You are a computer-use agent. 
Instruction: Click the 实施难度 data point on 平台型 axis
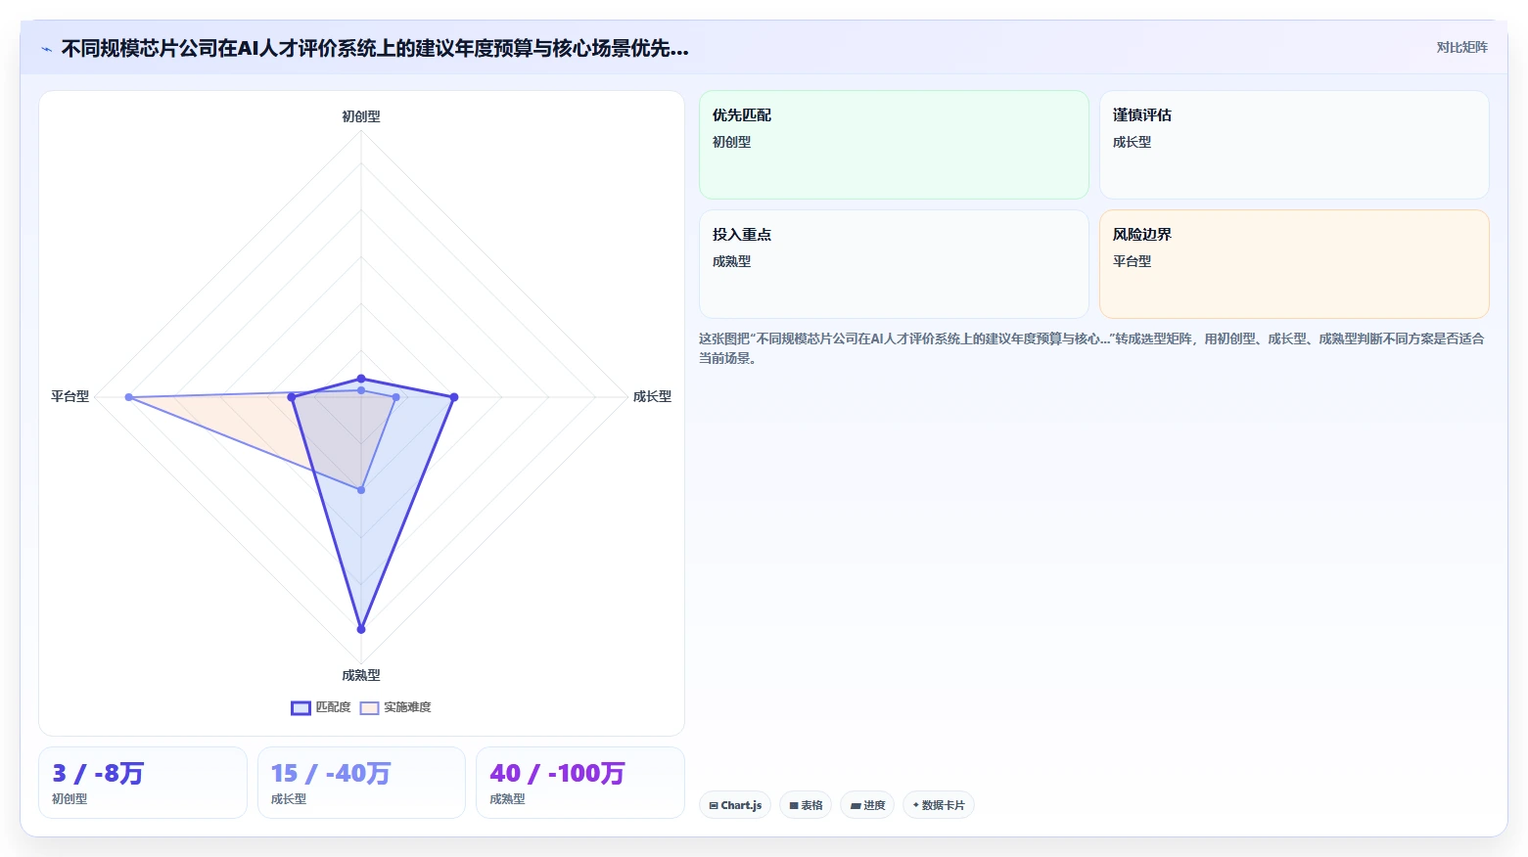[128, 397]
